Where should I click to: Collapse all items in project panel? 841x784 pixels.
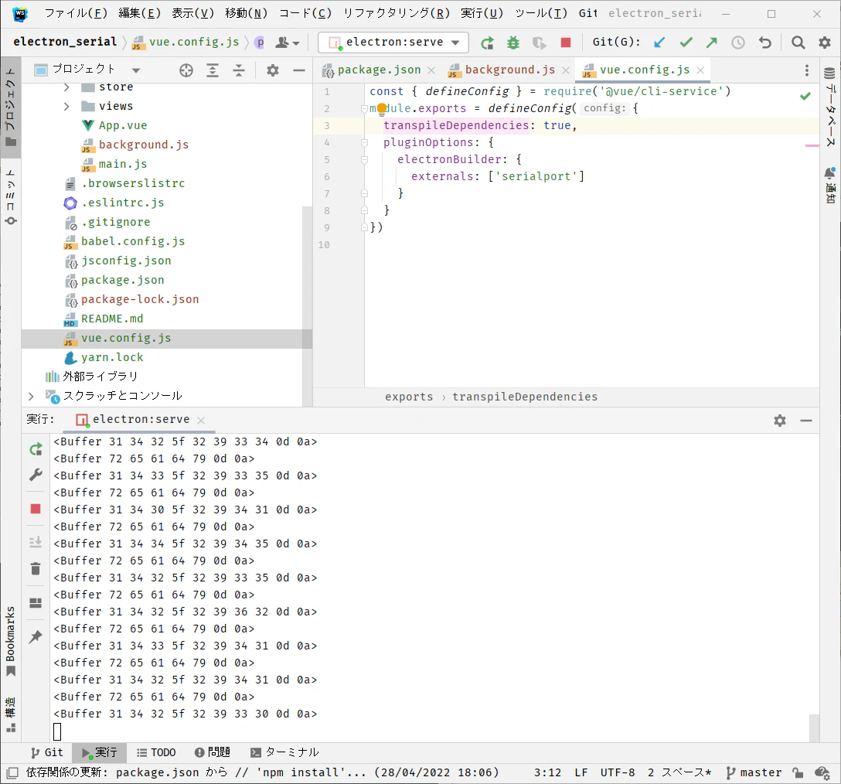(x=239, y=70)
